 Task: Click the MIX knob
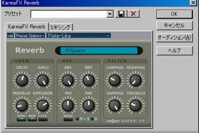pos(68,105)
